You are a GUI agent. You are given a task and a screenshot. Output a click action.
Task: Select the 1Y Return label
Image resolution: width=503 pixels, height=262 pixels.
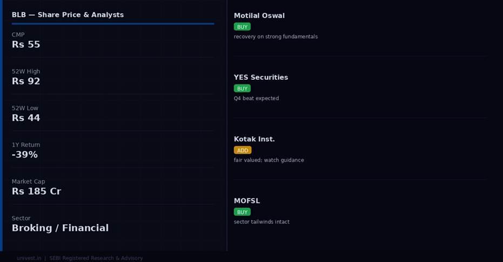26,145
